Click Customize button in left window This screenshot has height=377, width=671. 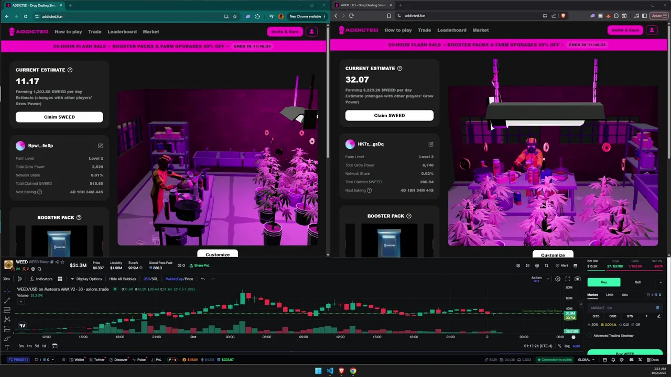tap(218, 254)
